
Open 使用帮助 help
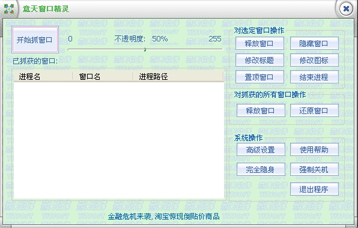click(x=314, y=149)
